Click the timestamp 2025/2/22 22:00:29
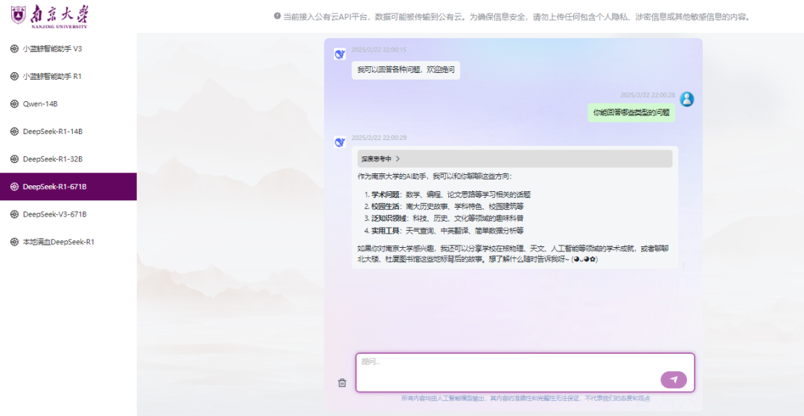The height and width of the screenshot is (416, 804). 379,138
